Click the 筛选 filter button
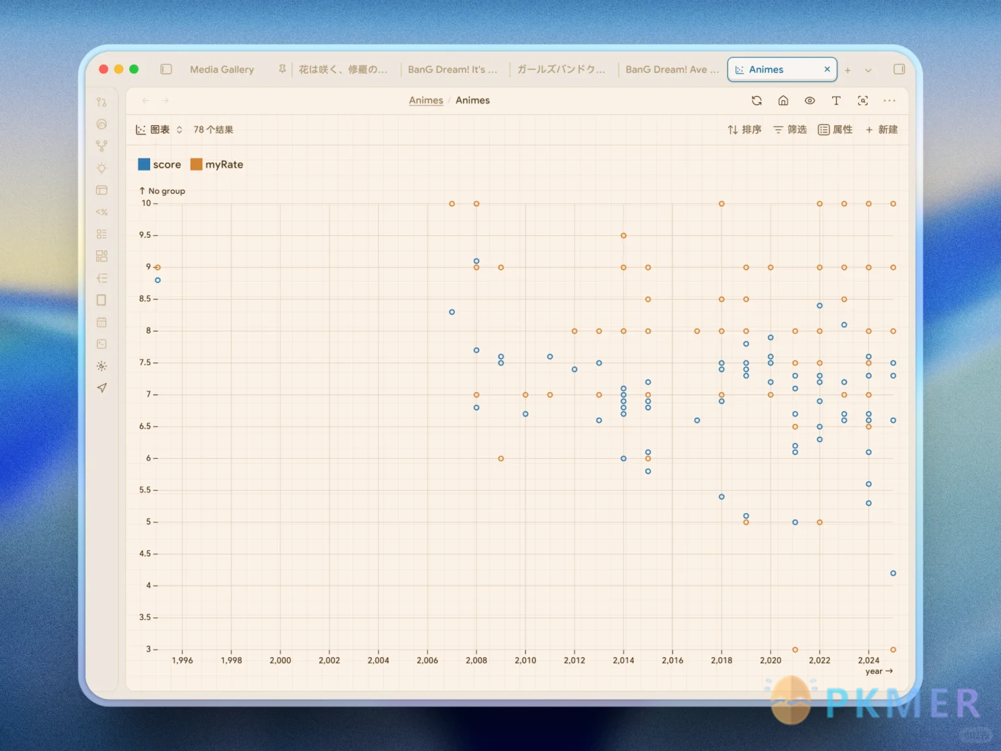The width and height of the screenshot is (1001, 751). point(790,130)
